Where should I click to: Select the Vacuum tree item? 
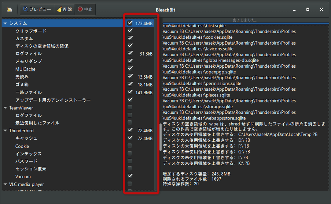23,177
